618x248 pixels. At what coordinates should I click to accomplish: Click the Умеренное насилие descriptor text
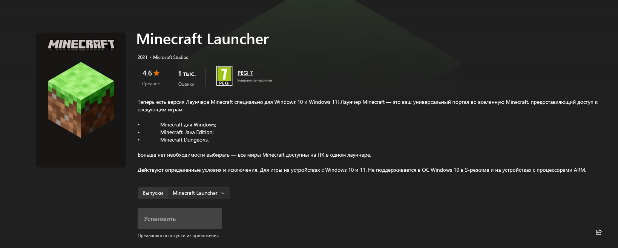click(x=255, y=80)
